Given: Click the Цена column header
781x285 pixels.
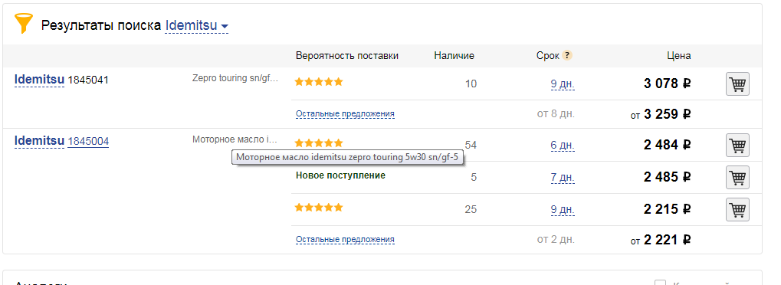Looking at the screenshot, I should (679, 56).
